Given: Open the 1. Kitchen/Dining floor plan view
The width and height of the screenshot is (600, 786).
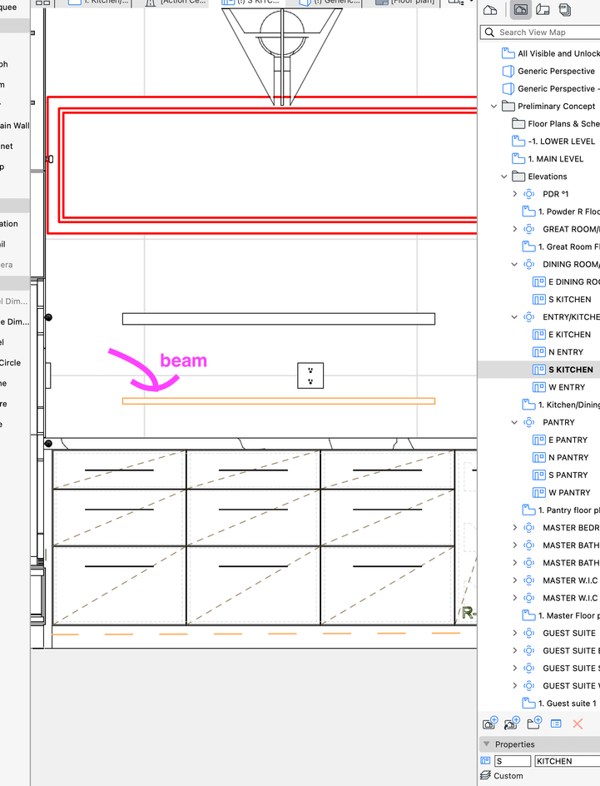Looking at the screenshot, I should click(560, 405).
